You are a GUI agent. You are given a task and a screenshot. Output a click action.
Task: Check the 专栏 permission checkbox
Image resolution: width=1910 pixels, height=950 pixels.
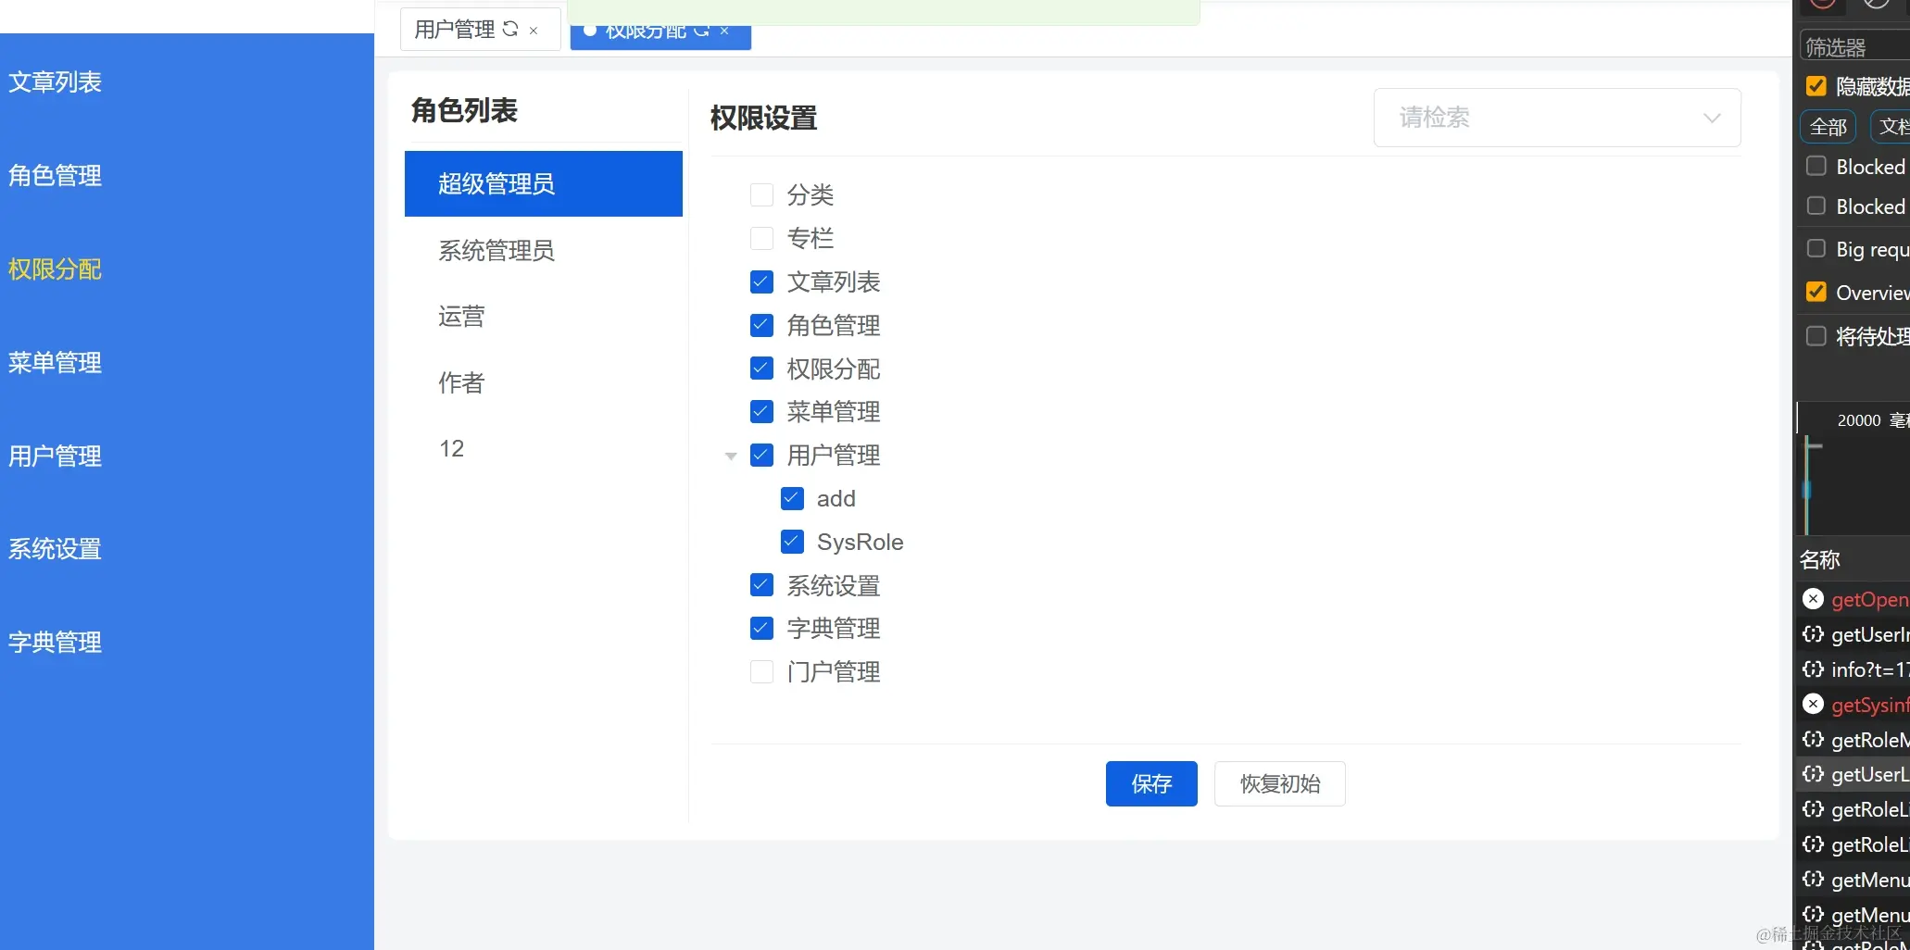point(761,238)
